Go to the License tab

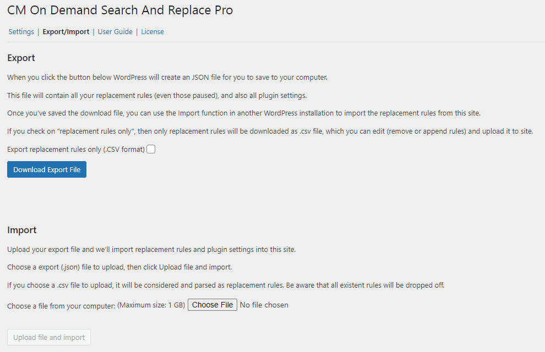pyautogui.click(x=152, y=32)
